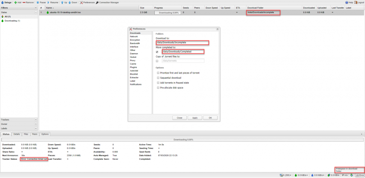Click the torrent row progress bar
Viewport: 365px width, 178px height.
[x=168, y=12]
